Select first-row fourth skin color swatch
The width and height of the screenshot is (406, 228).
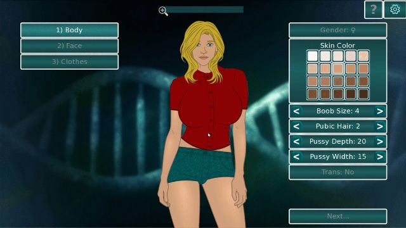[x=351, y=56]
